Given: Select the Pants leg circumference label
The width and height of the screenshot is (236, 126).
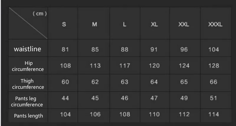Looking at the screenshot, I should [27, 101].
